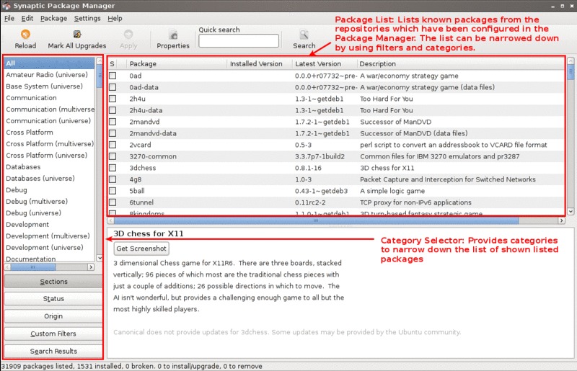Select the Communication (universe) category

point(48,120)
